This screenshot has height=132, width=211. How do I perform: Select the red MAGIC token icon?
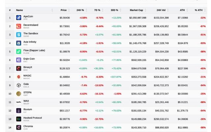tap(19, 77)
